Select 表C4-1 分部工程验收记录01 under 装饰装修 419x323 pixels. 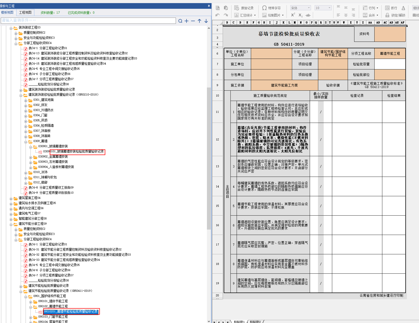tap(48, 48)
